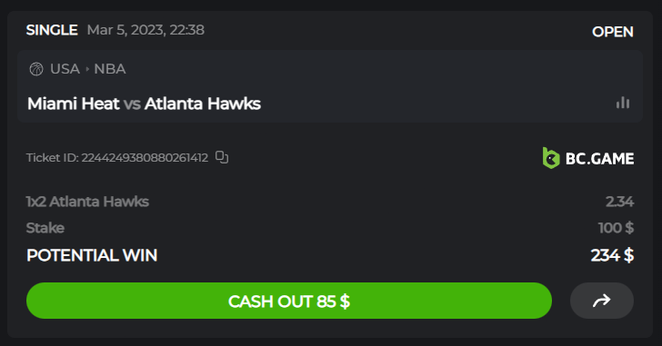The height and width of the screenshot is (346, 662).
Task: Click the basketball sport icon
Action: pos(36,69)
